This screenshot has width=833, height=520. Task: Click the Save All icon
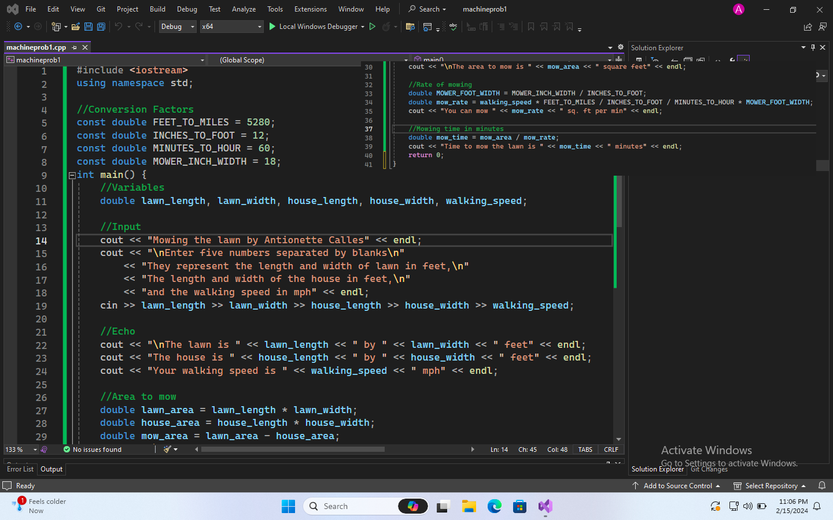pos(100,27)
